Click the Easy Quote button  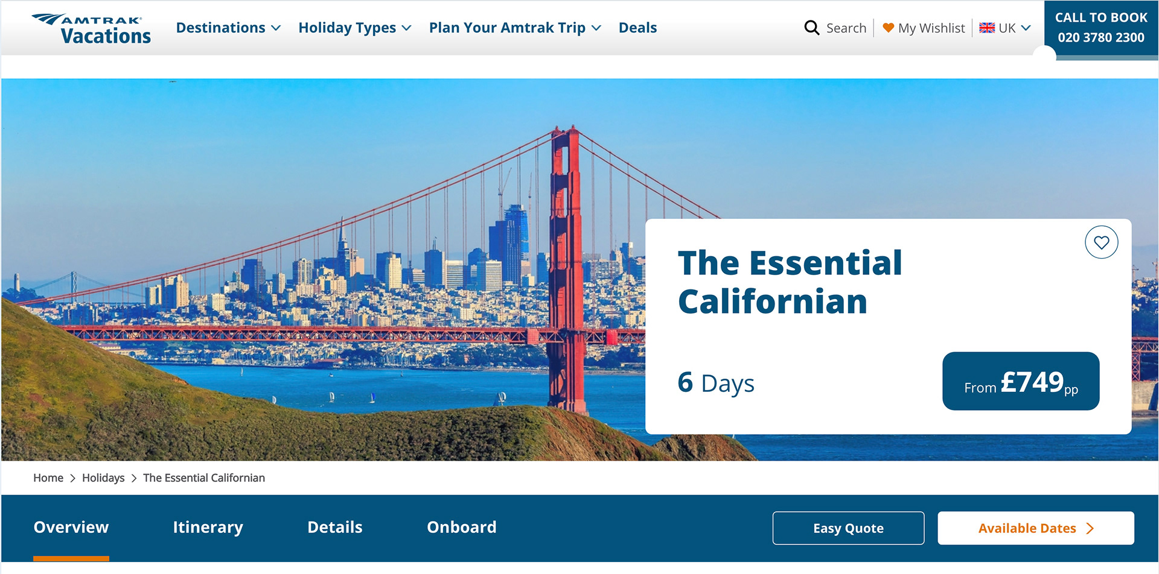tap(848, 528)
